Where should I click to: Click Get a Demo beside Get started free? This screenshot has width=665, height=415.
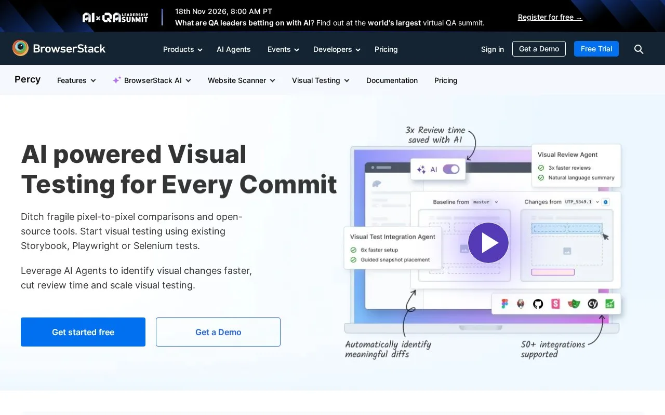click(x=218, y=332)
